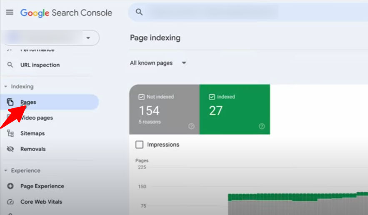This screenshot has width=368, height=215.
Task: Click the help icon on Not indexed card
Action: 192,126
